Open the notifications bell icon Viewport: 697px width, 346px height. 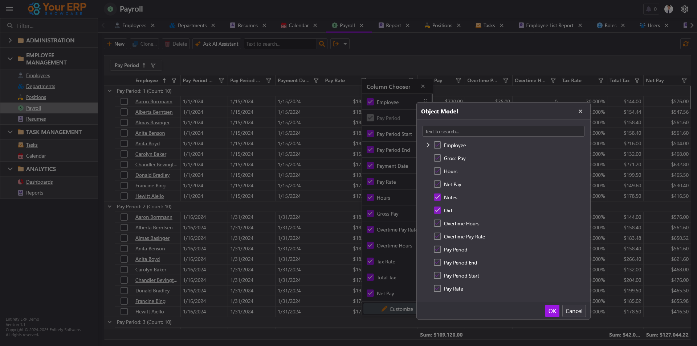pos(649,9)
